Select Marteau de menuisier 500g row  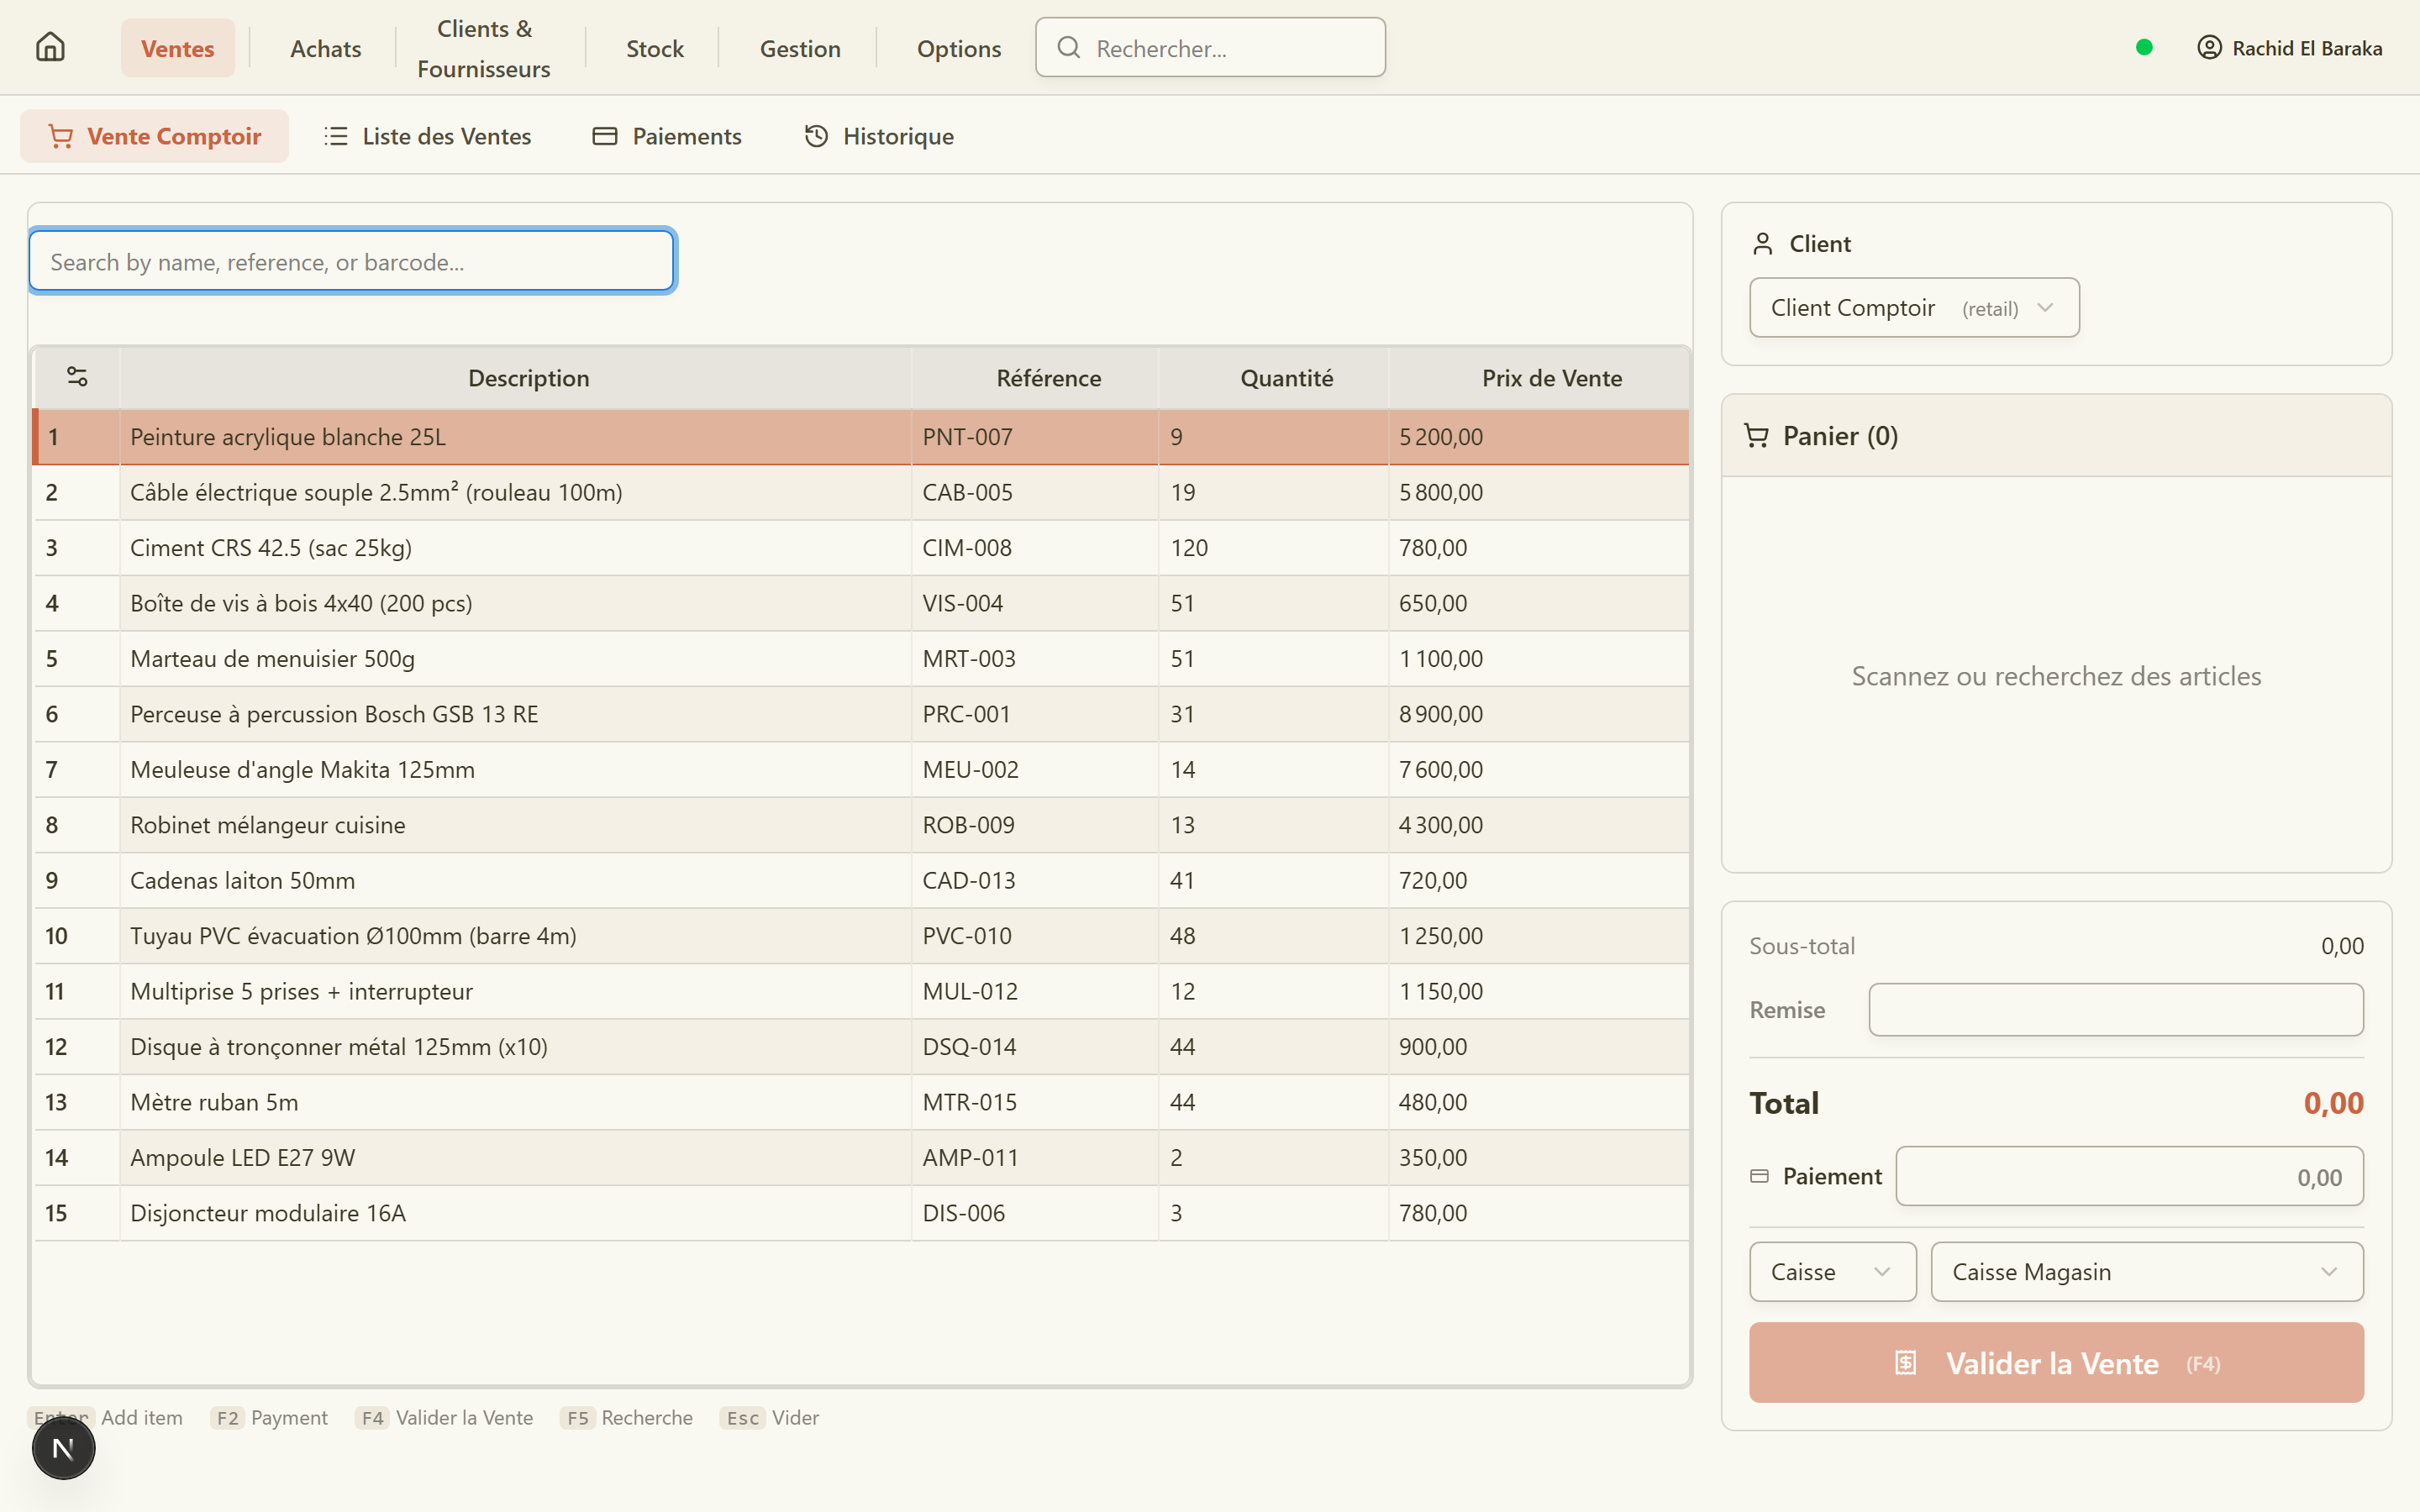tap(861, 659)
